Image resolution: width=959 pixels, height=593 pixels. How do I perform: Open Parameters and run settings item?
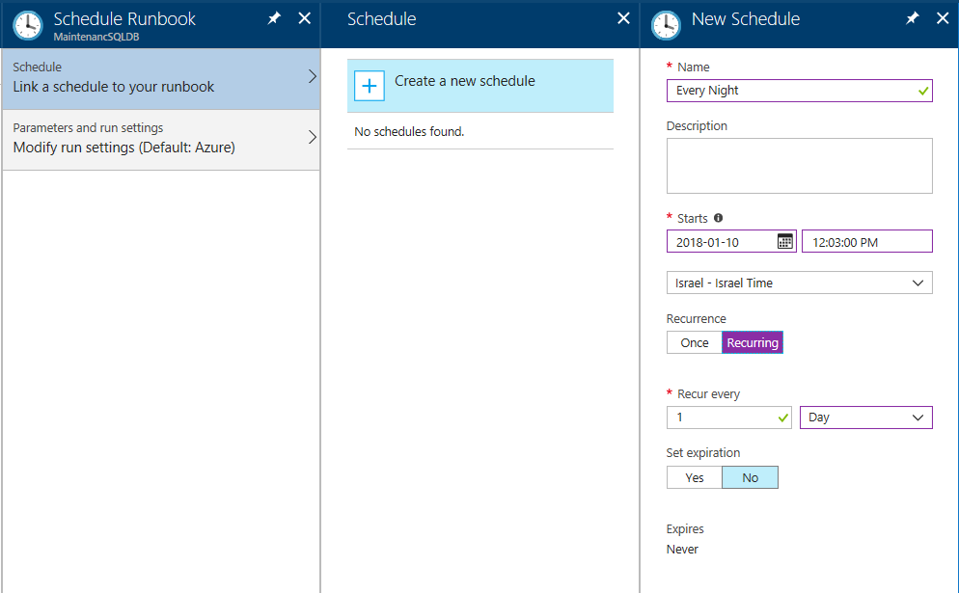tap(161, 140)
